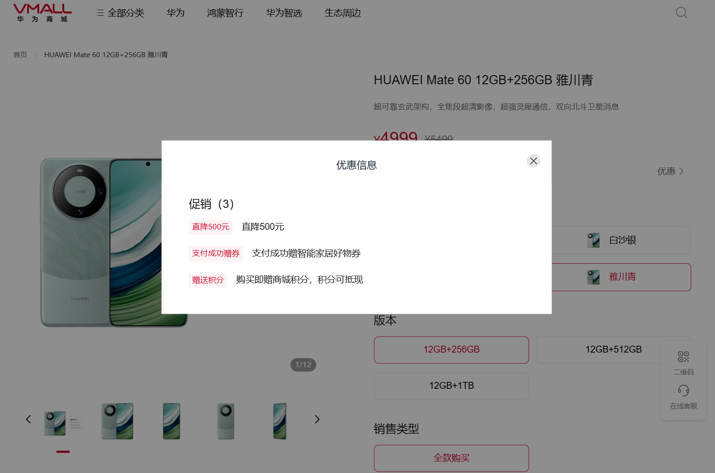Expand the 优惠 chevron link
The width and height of the screenshot is (715, 473).
[670, 171]
